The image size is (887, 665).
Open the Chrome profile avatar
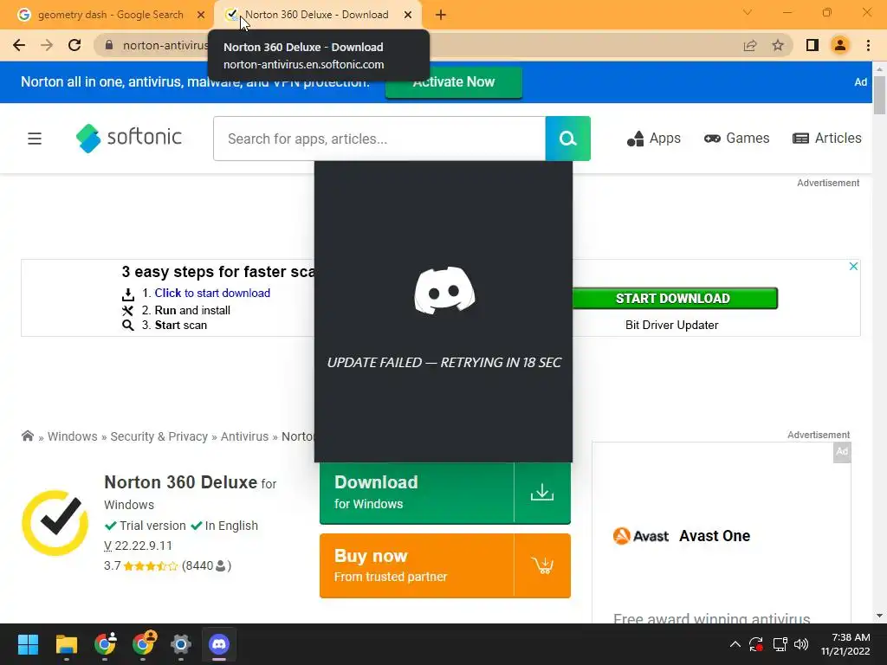pos(840,45)
